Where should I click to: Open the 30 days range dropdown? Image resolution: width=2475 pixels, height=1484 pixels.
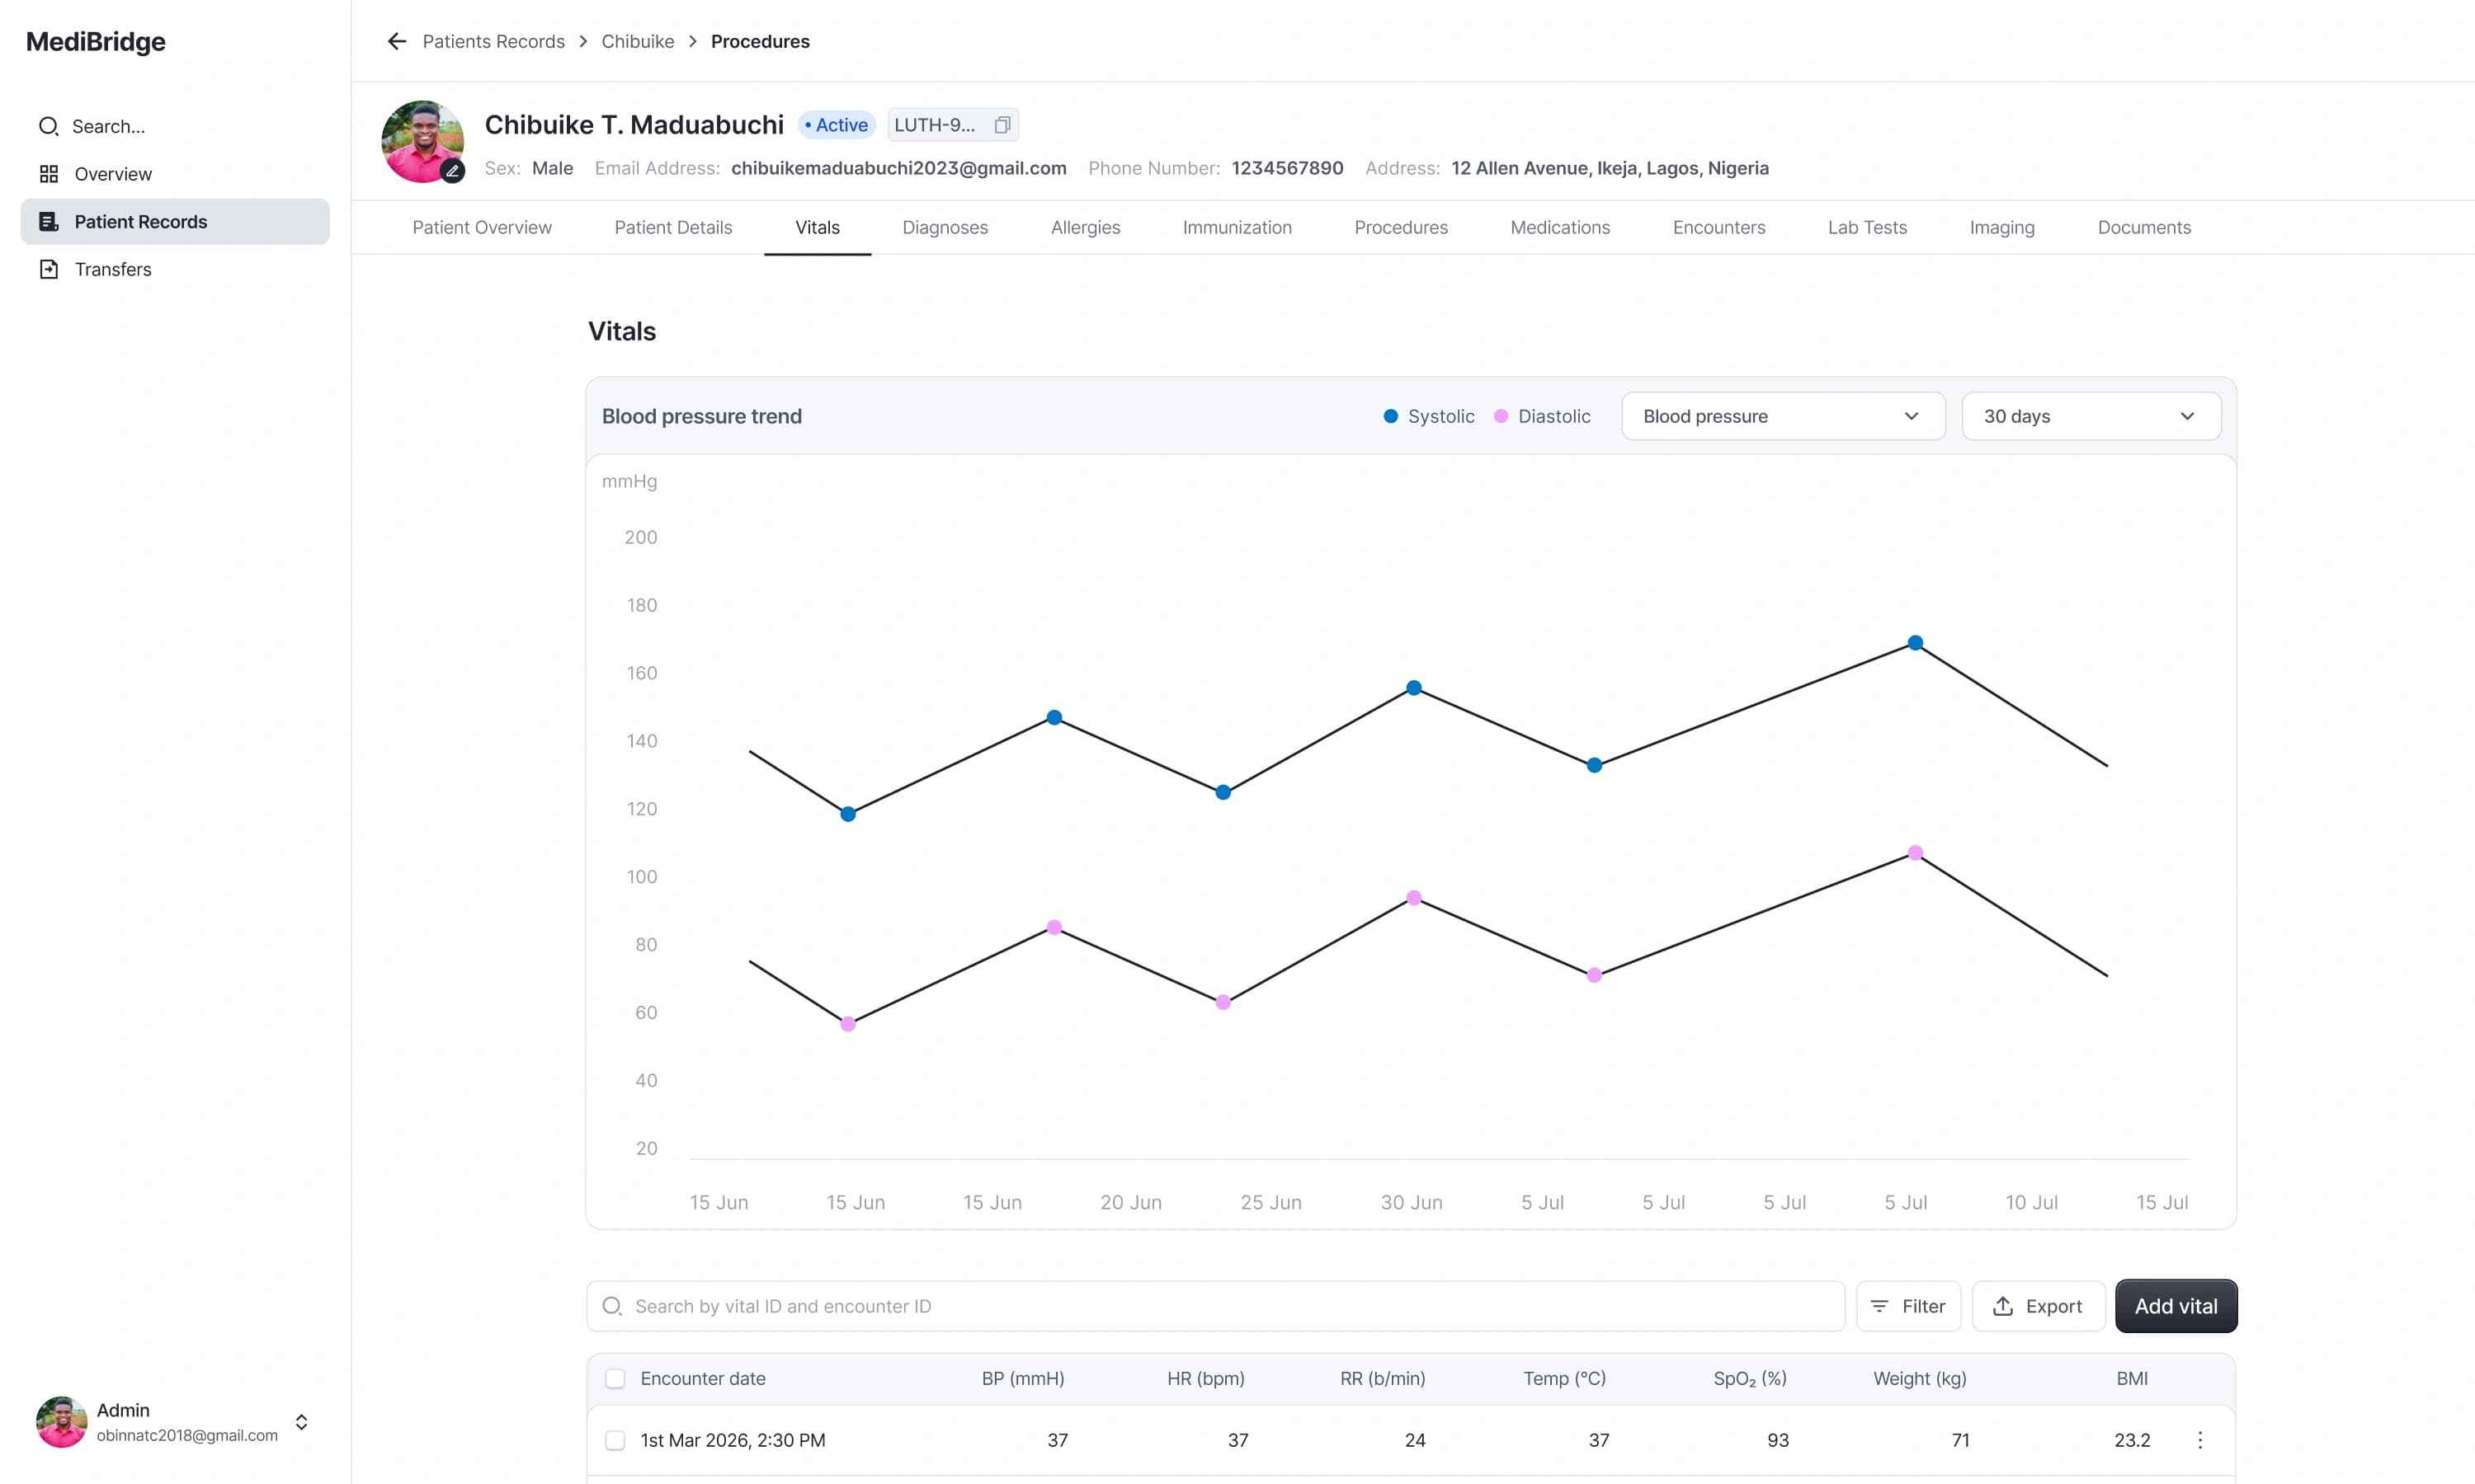pos(2091,416)
